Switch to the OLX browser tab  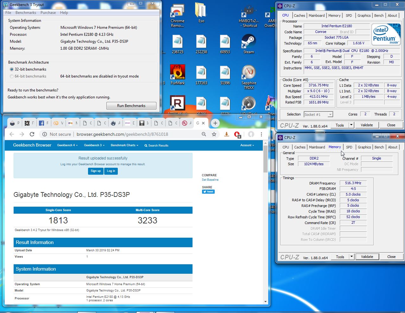(x=73, y=123)
